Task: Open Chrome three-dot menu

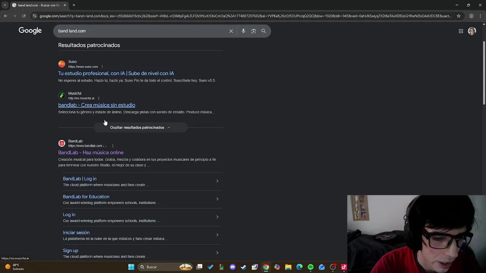Action: [x=481, y=16]
